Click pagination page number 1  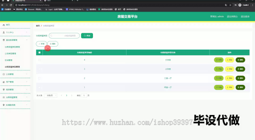(x=67, y=96)
